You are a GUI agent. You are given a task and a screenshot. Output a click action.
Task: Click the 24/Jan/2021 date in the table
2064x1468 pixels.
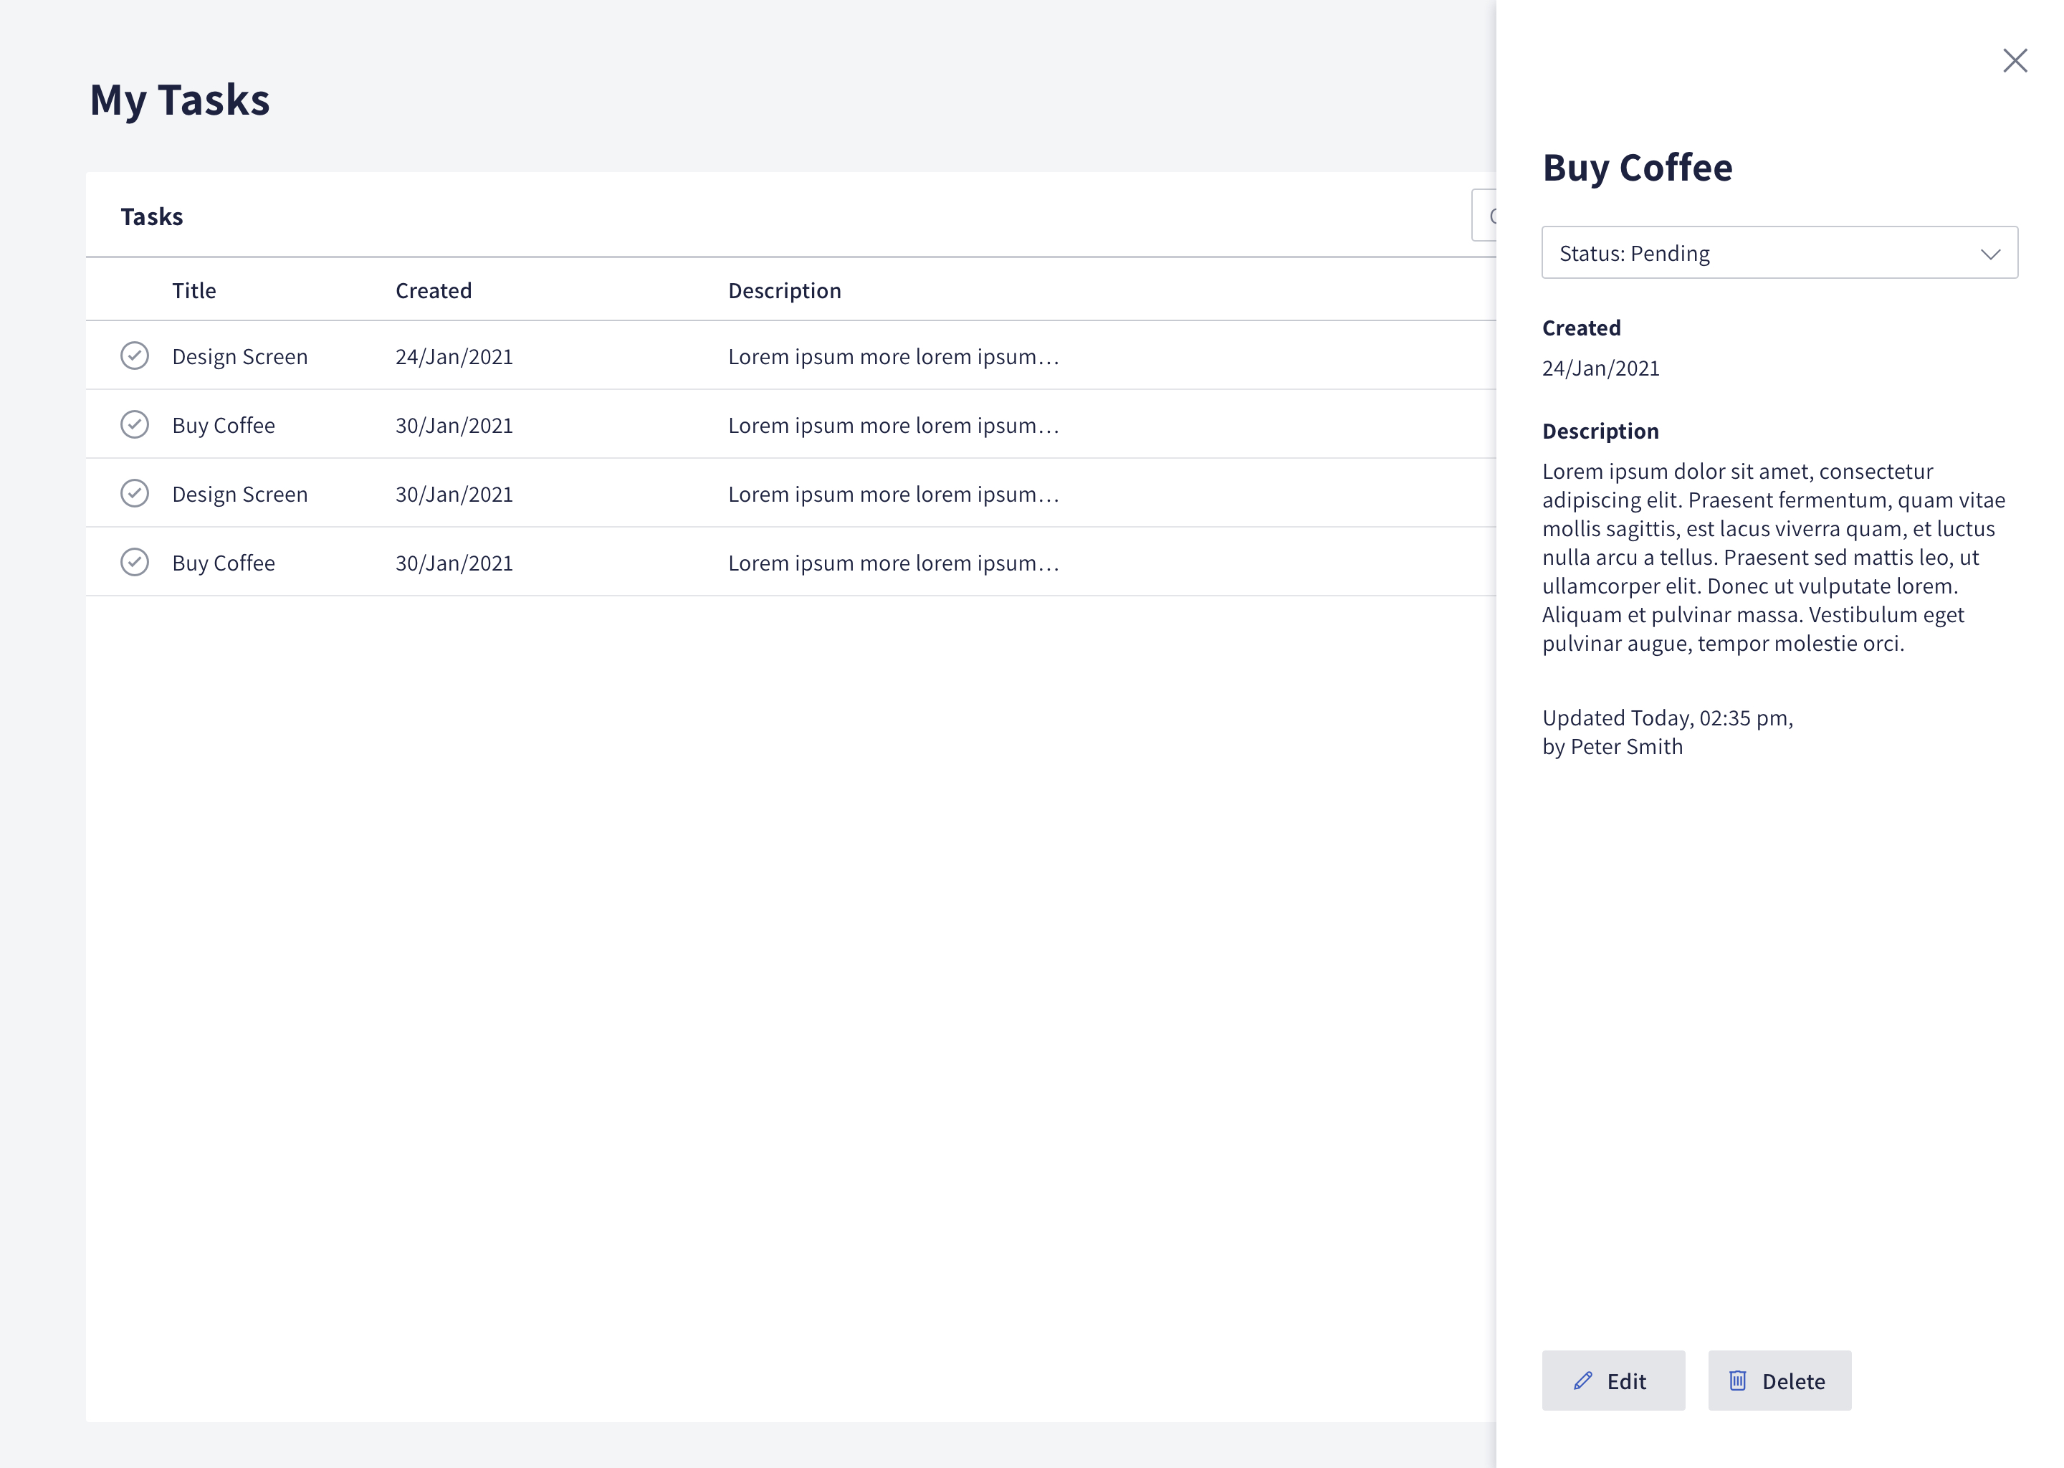pyautogui.click(x=454, y=357)
